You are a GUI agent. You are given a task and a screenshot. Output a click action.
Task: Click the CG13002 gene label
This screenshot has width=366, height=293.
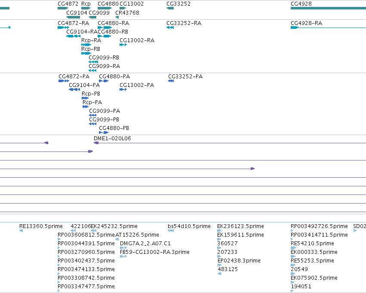132,4
